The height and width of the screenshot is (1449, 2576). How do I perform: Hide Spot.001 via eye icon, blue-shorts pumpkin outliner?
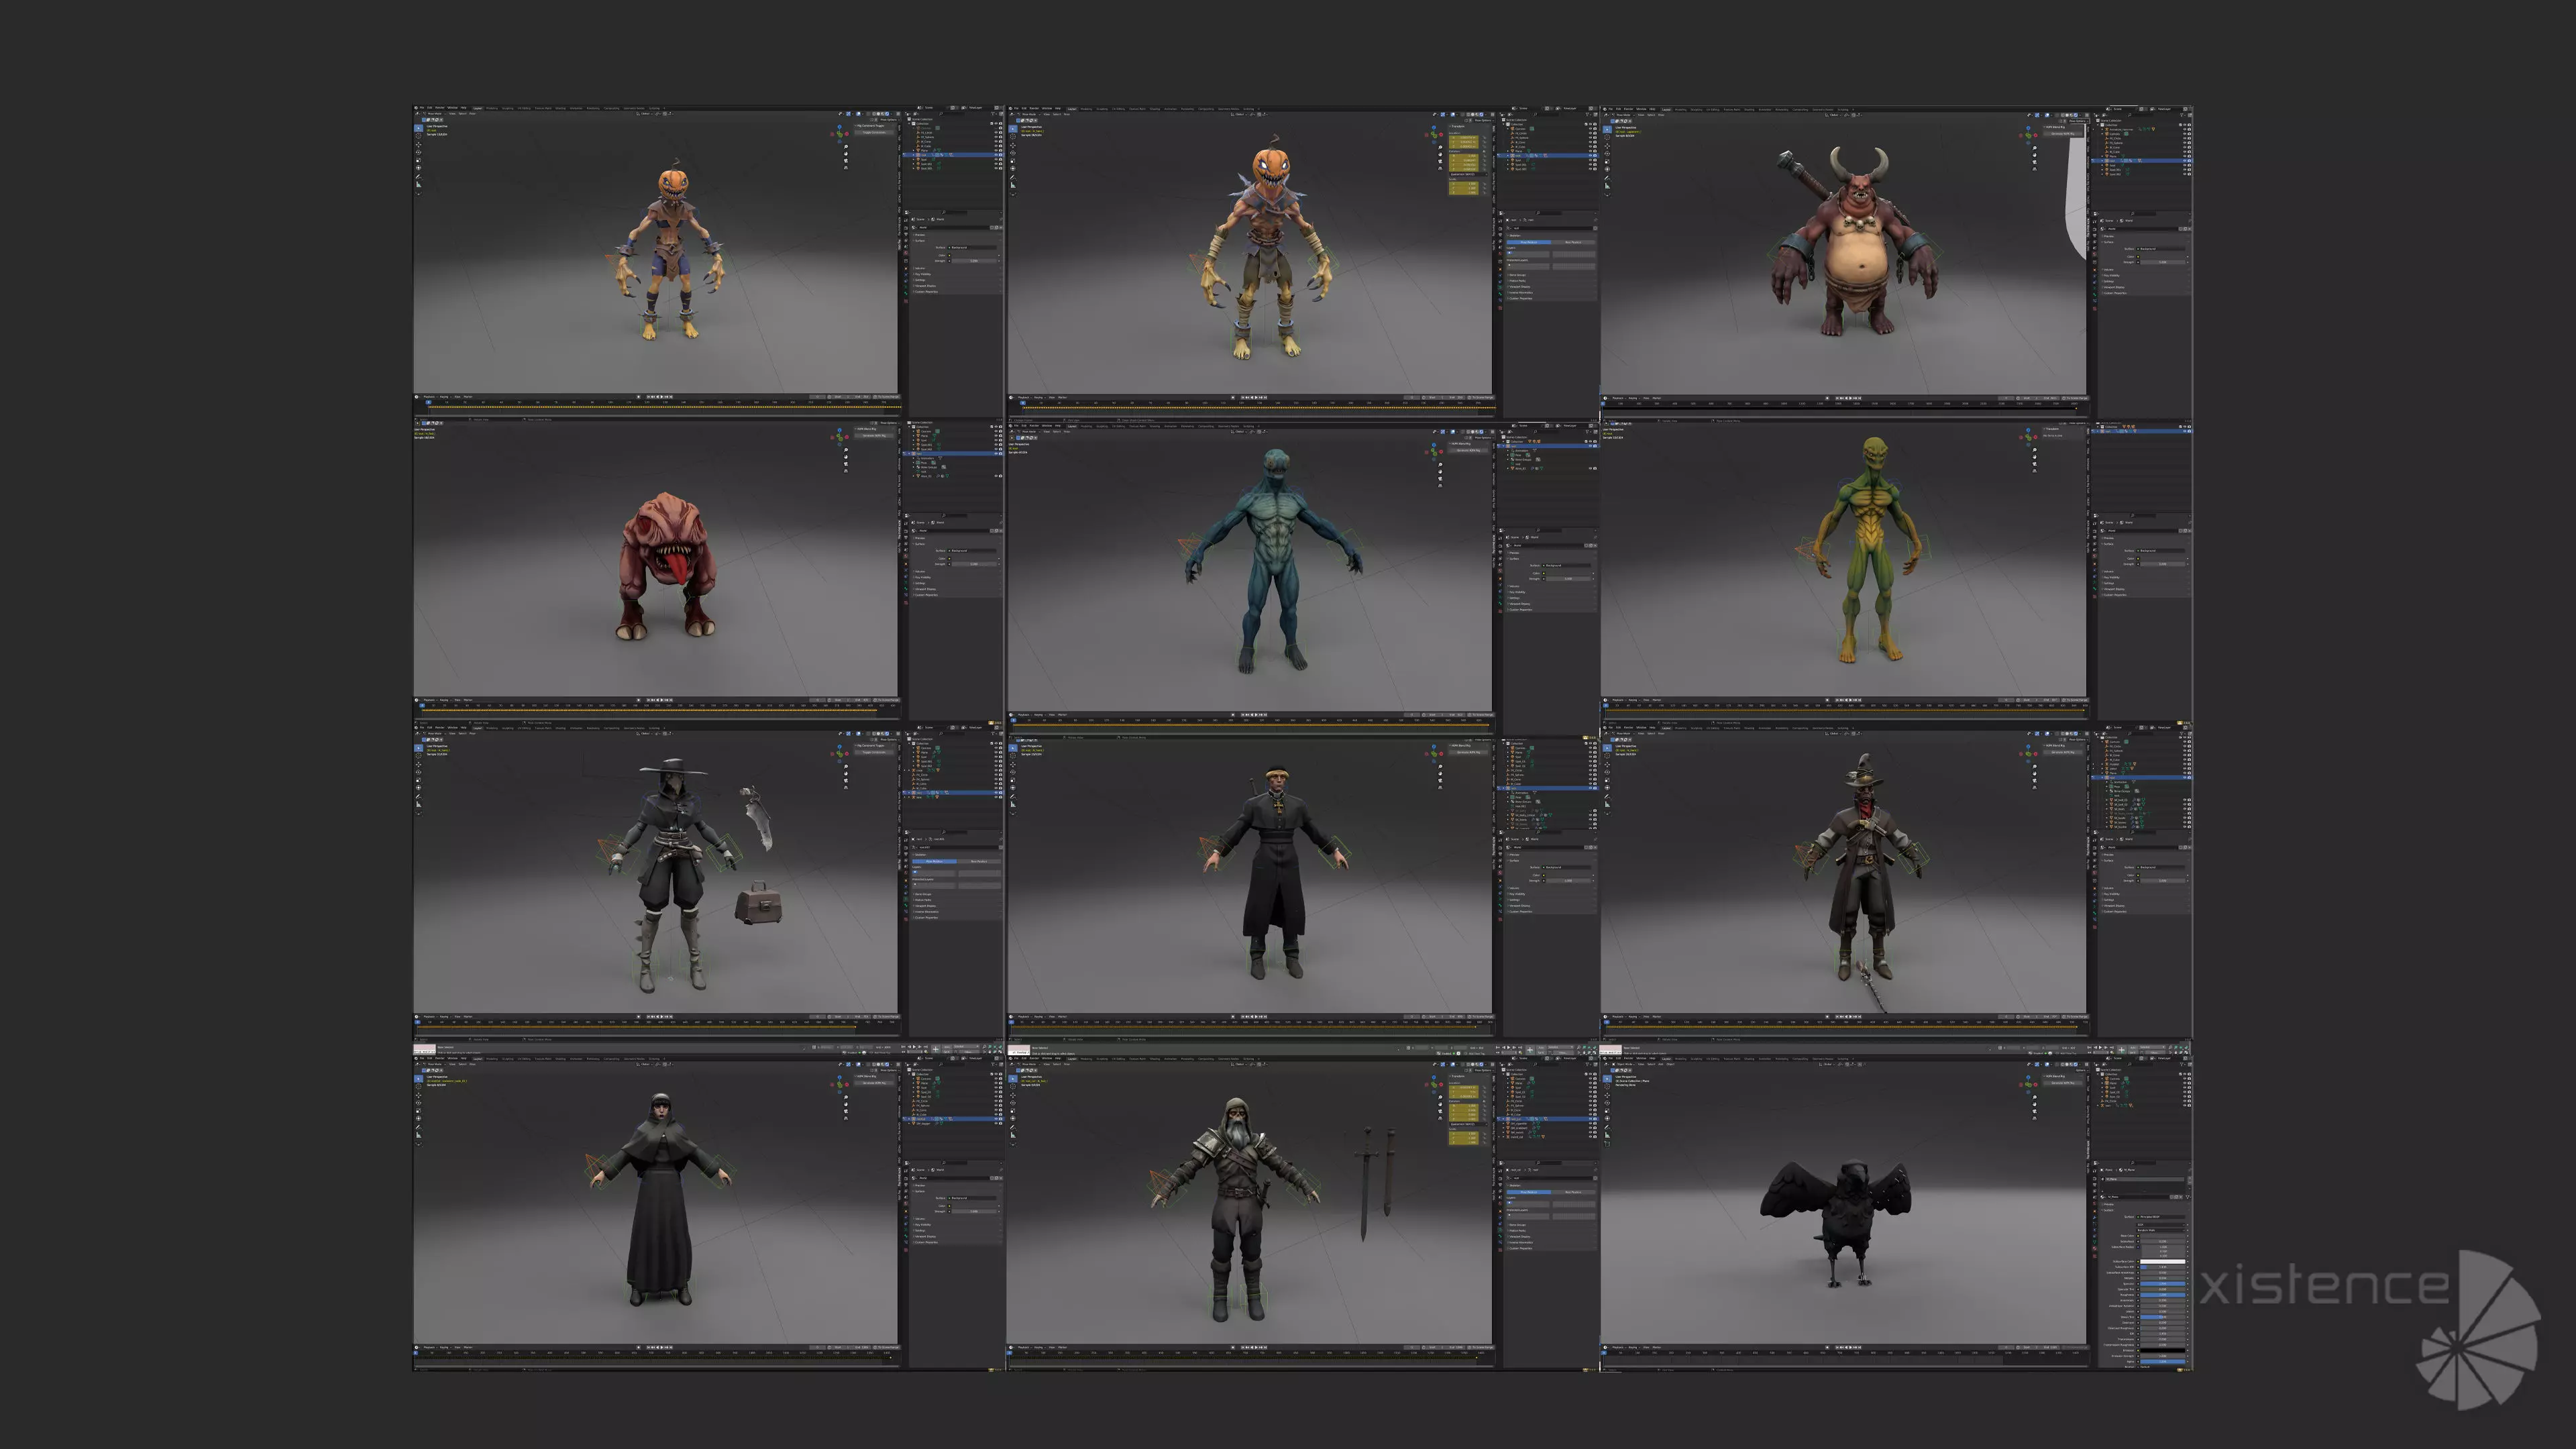[x=996, y=164]
